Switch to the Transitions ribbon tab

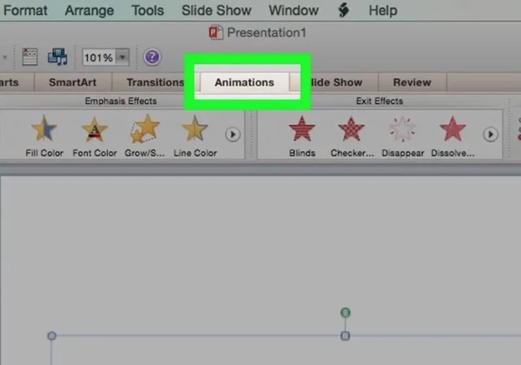(156, 82)
